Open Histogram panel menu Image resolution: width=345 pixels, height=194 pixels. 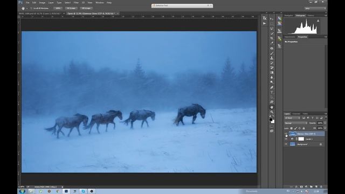click(326, 16)
